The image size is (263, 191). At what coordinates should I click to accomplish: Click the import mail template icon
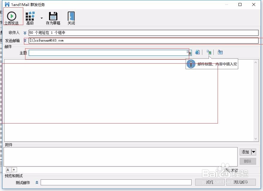[220, 52]
